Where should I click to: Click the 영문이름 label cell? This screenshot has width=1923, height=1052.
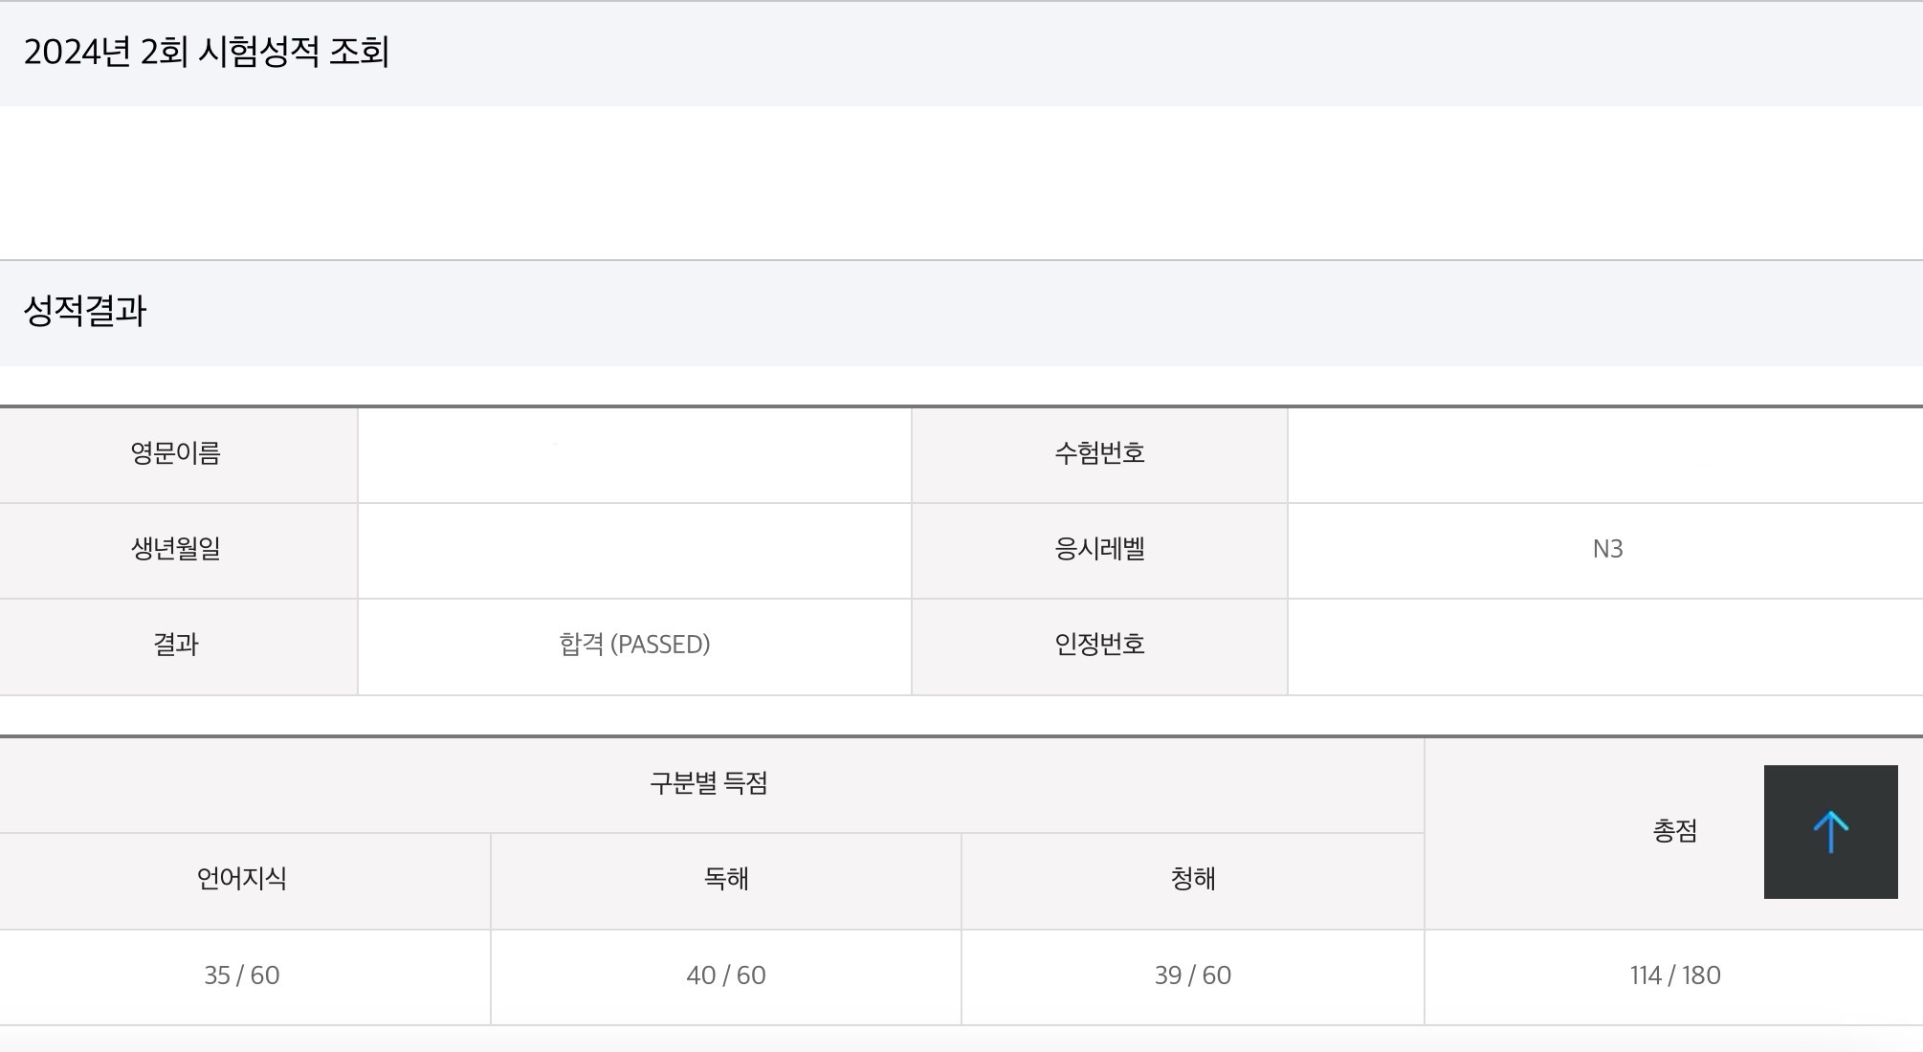(176, 453)
